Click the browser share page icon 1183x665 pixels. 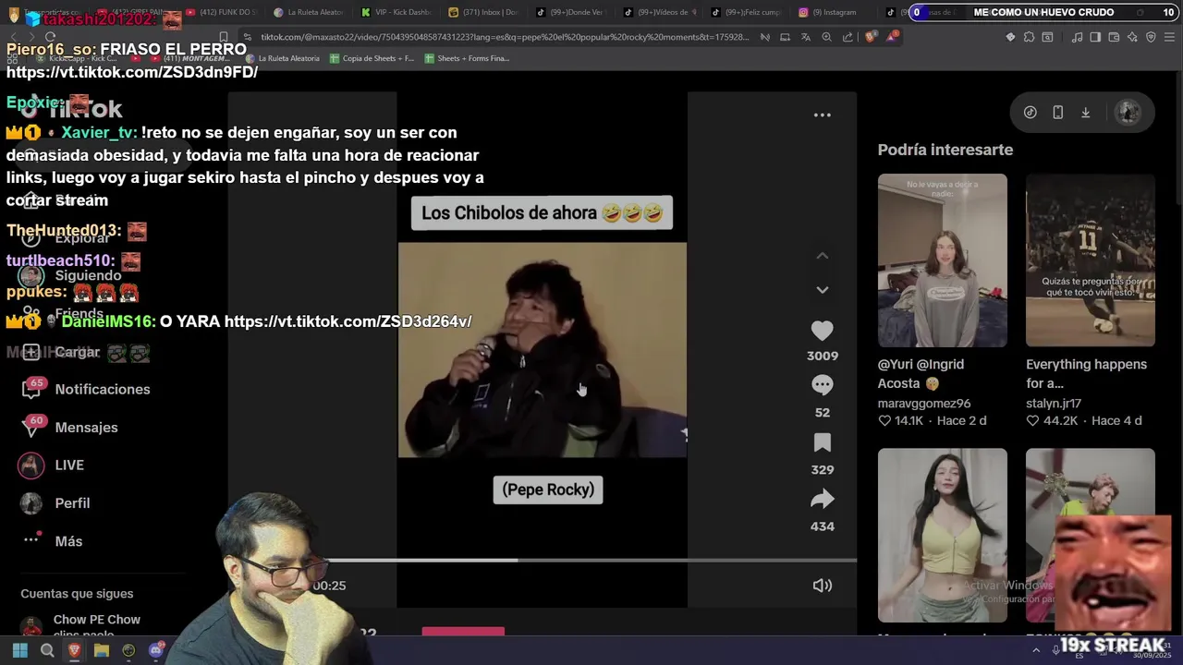848,37
